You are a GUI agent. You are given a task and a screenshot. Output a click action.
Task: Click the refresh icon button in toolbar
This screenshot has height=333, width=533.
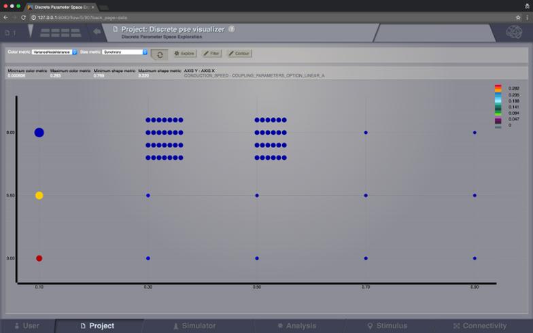click(x=159, y=53)
